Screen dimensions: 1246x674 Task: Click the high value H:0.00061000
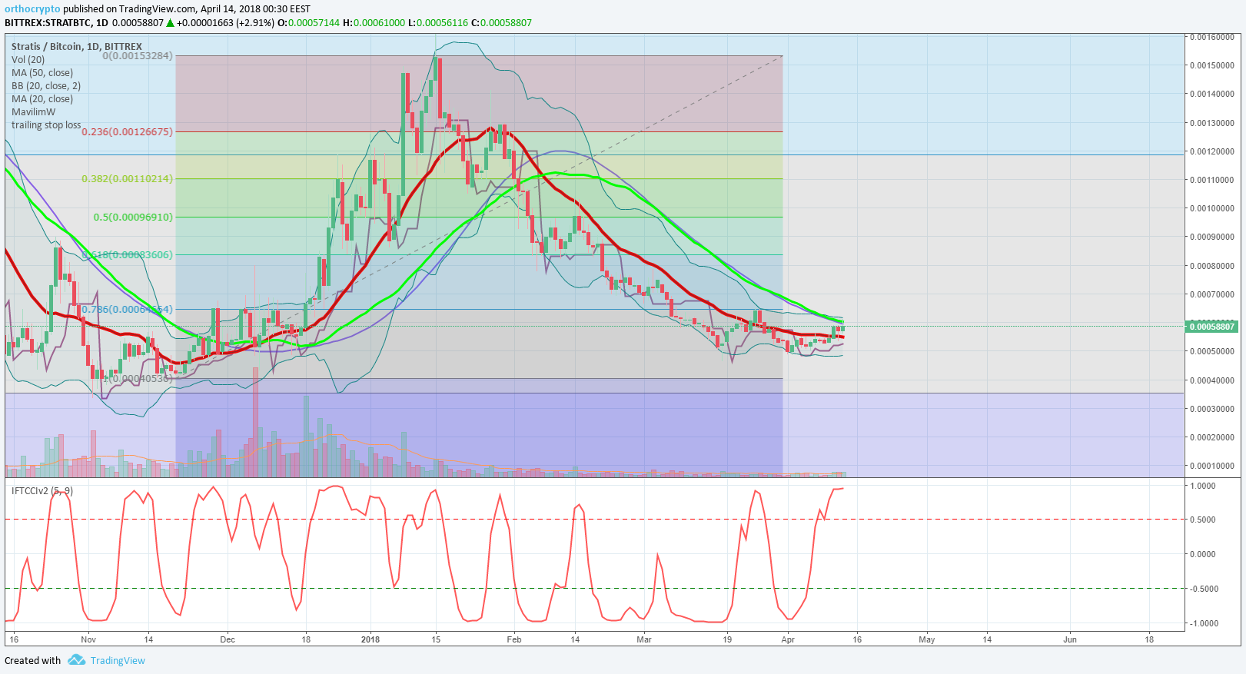[374, 23]
